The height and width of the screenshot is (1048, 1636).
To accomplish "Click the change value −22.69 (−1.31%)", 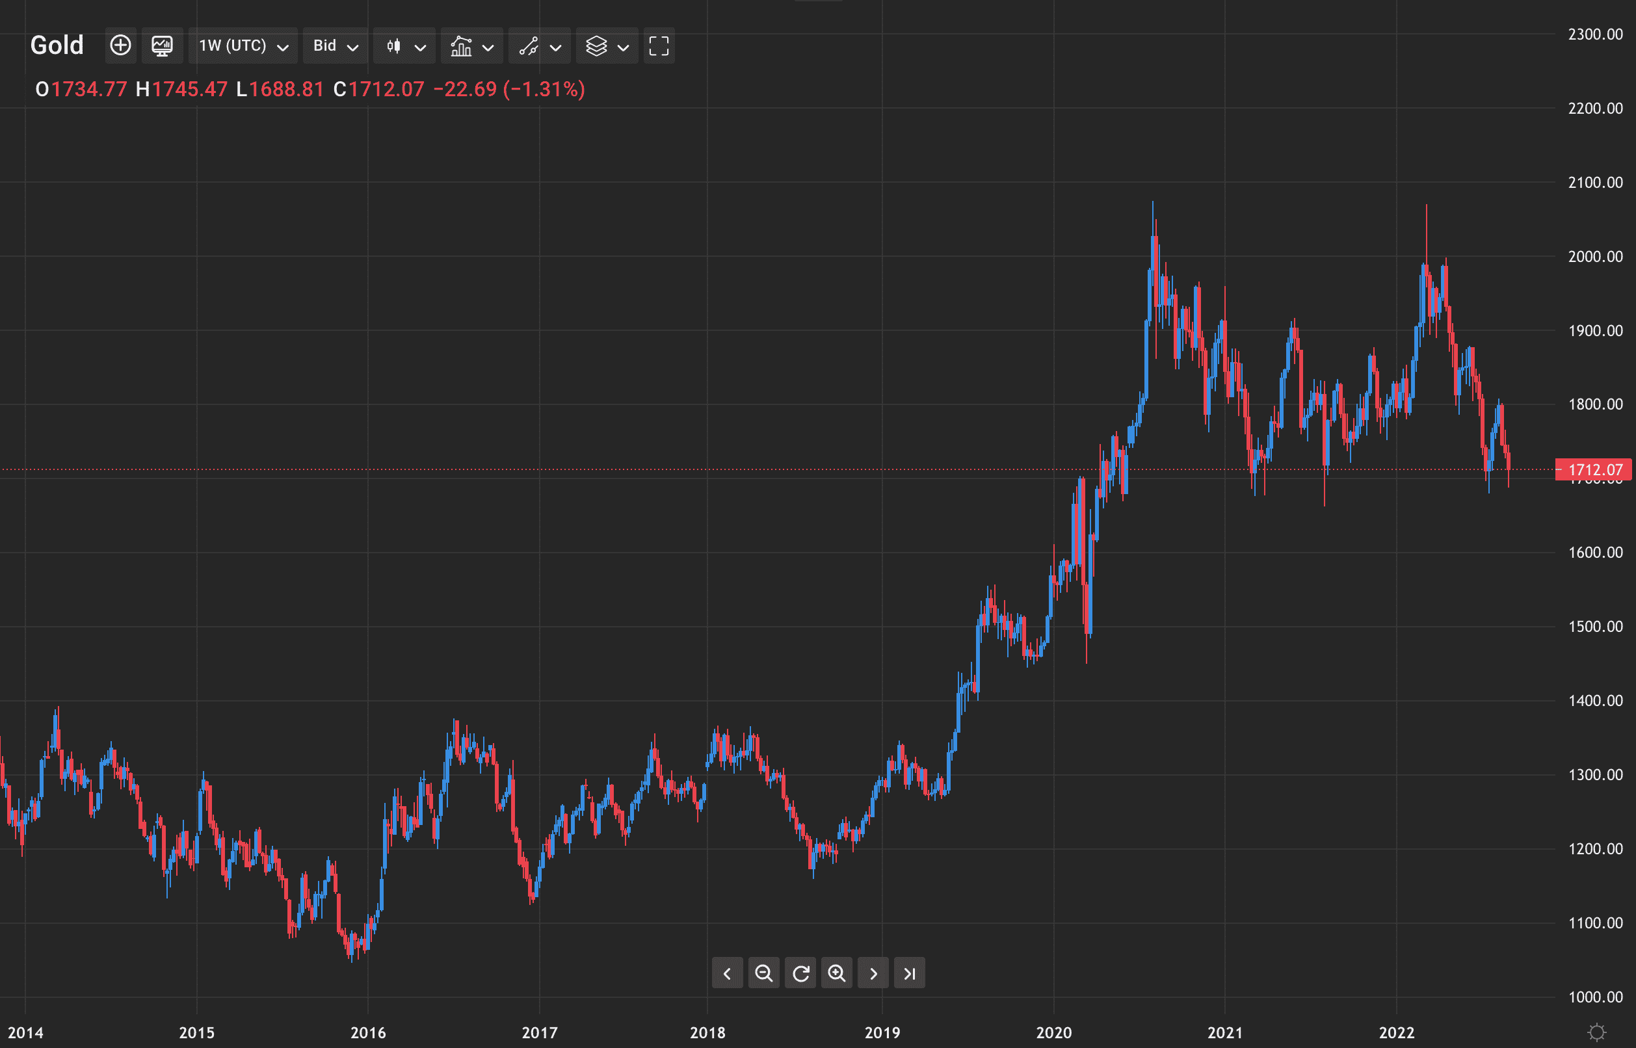I will (x=509, y=89).
